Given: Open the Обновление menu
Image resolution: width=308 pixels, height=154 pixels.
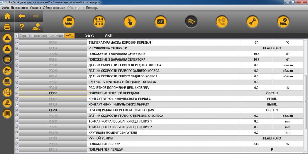Looking at the screenshot, I should [x=75, y=8].
